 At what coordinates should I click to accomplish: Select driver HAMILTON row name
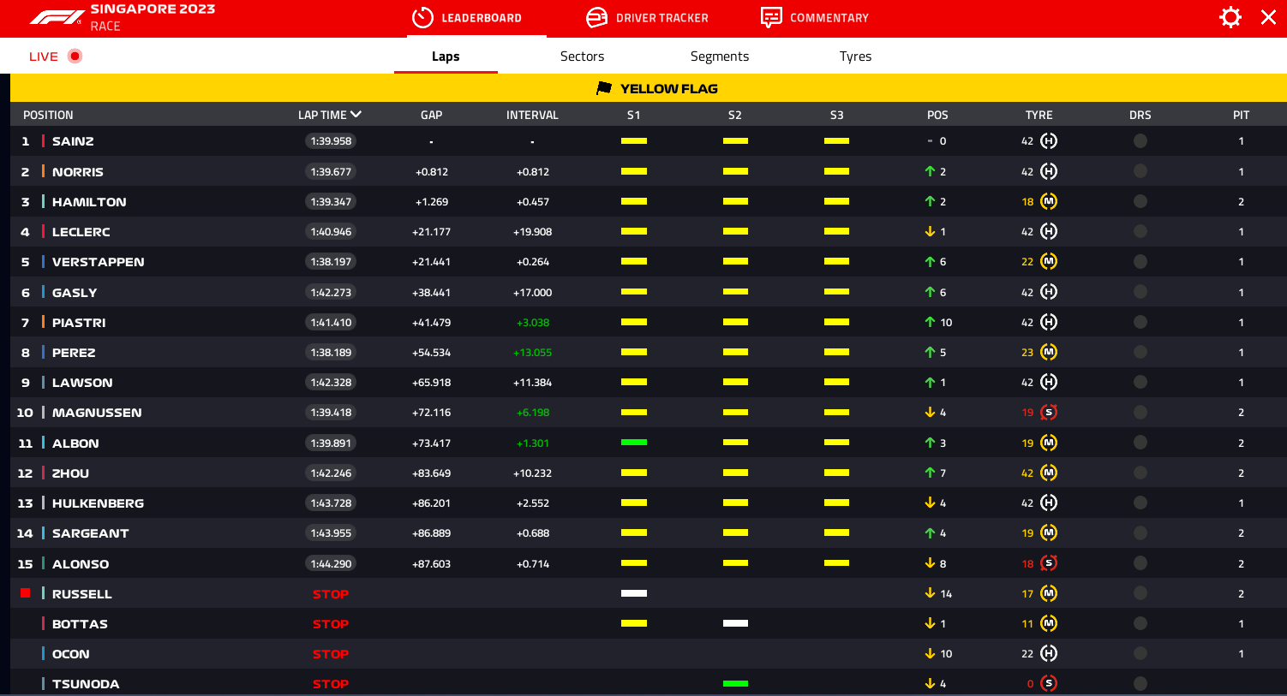coord(89,202)
